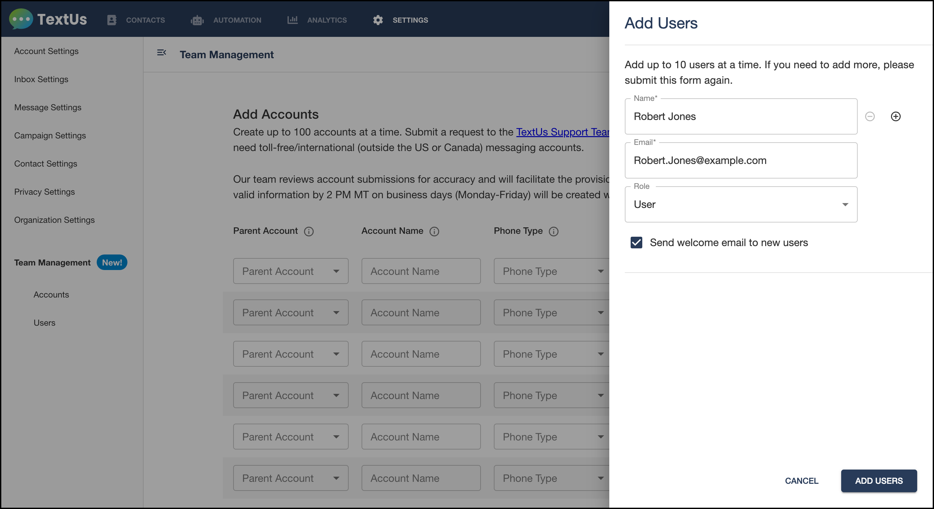
Task: Select the Automation robot icon
Action: coord(197,20)
